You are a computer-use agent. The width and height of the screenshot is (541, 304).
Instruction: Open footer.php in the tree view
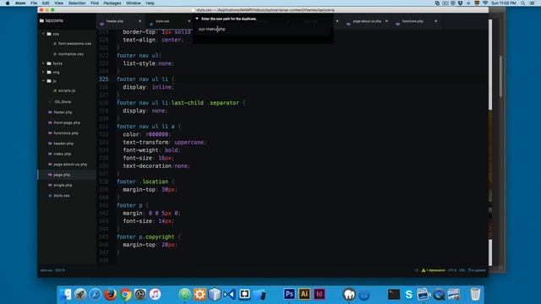tap(63, 112)
